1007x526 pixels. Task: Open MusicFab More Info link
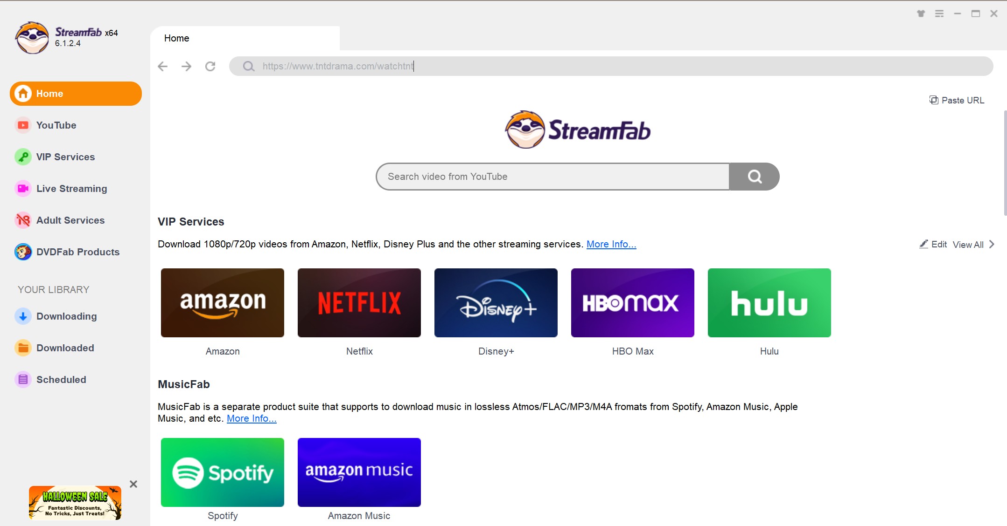point(252,418)
